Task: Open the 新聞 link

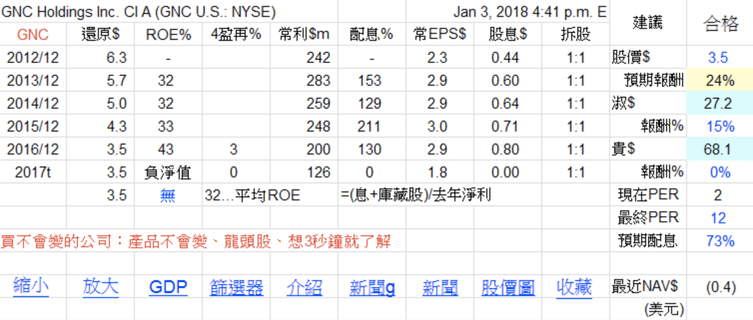Action: pos(440,288)
